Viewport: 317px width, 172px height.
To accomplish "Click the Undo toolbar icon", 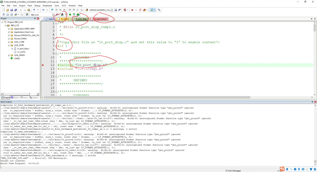I will click(34, 10).
